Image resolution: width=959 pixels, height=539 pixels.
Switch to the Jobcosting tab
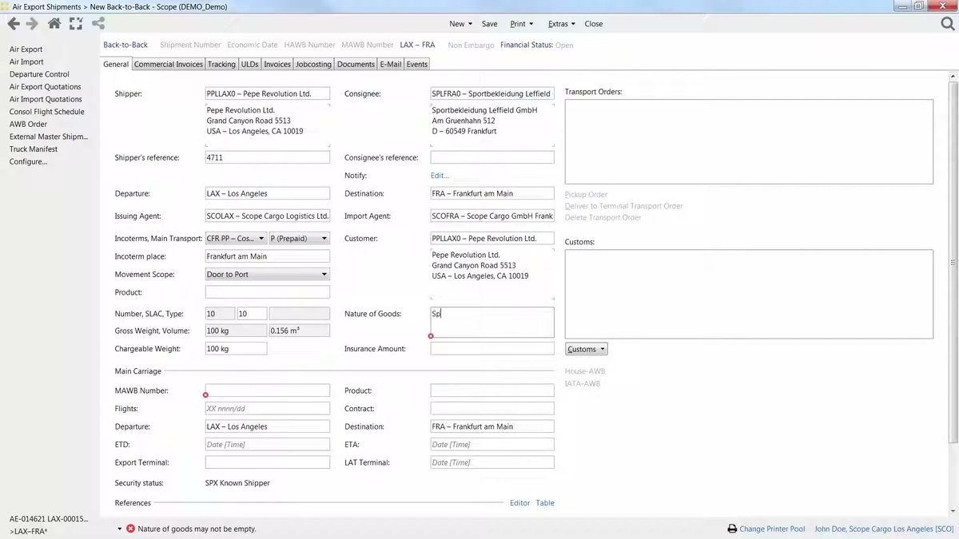click(313, 64)
